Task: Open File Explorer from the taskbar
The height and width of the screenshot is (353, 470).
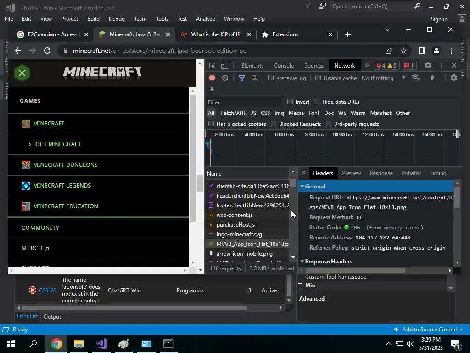Action: point(78,343)
